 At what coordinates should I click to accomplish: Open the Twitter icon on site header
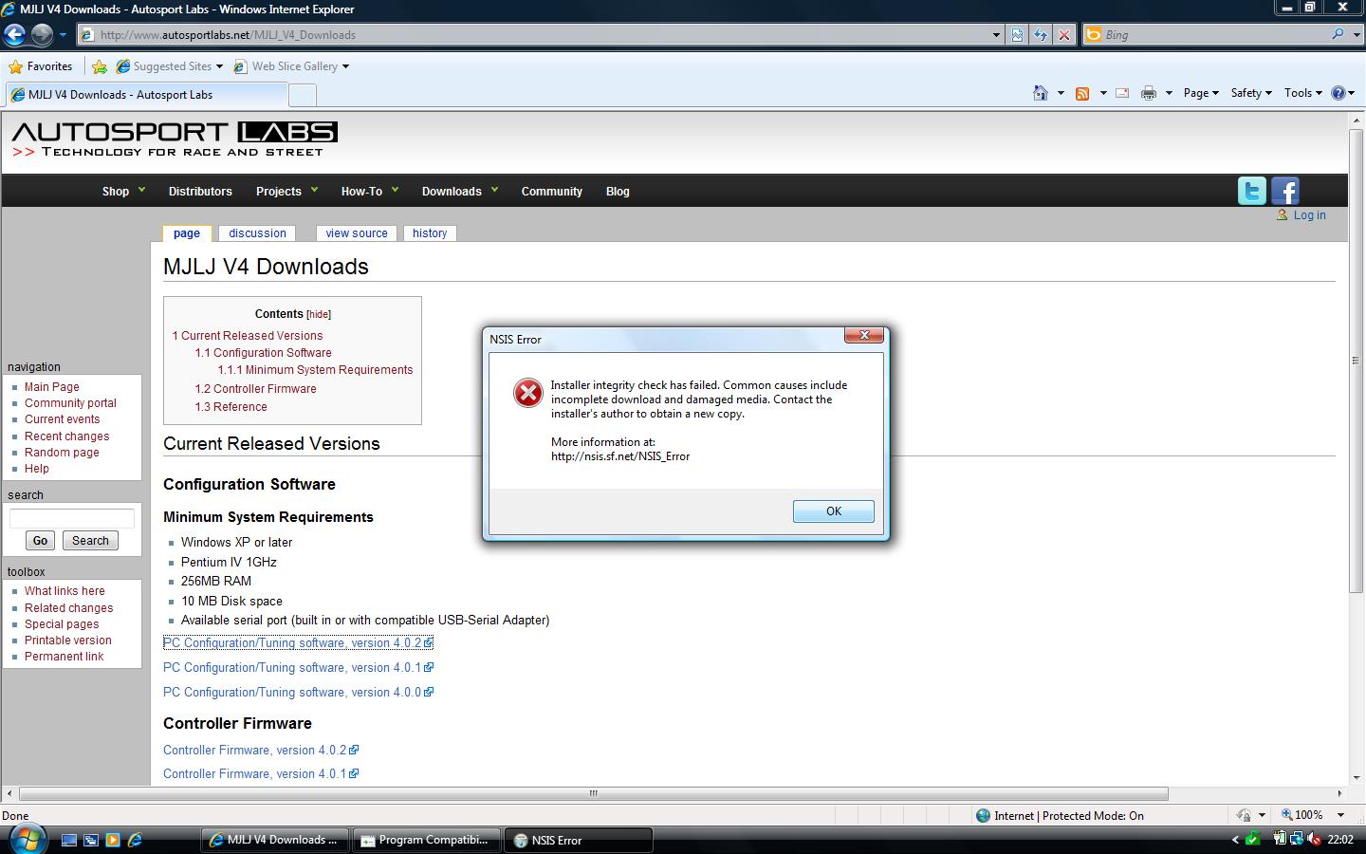tap(1252, 191)
